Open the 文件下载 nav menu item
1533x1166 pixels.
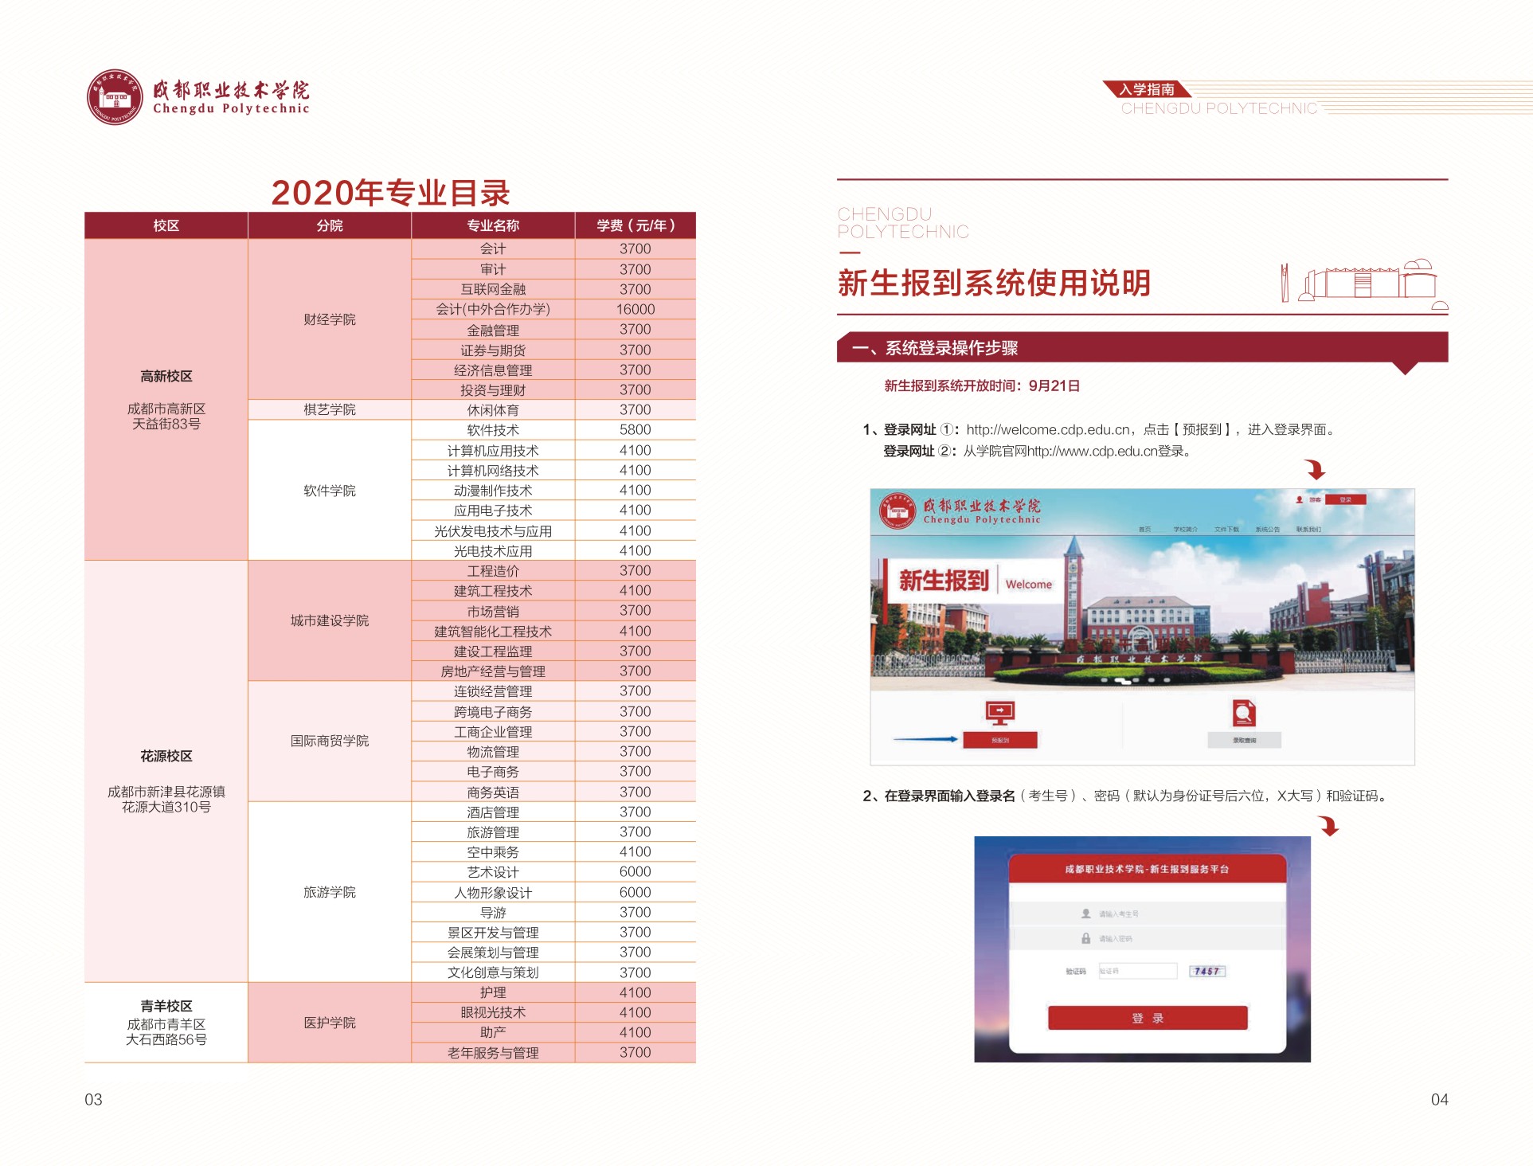pos(1226,529)
